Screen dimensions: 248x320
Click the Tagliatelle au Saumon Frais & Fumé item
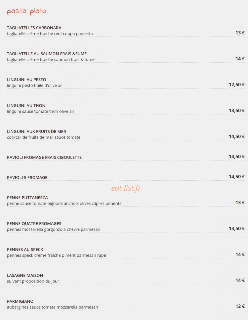pos(47,54)
